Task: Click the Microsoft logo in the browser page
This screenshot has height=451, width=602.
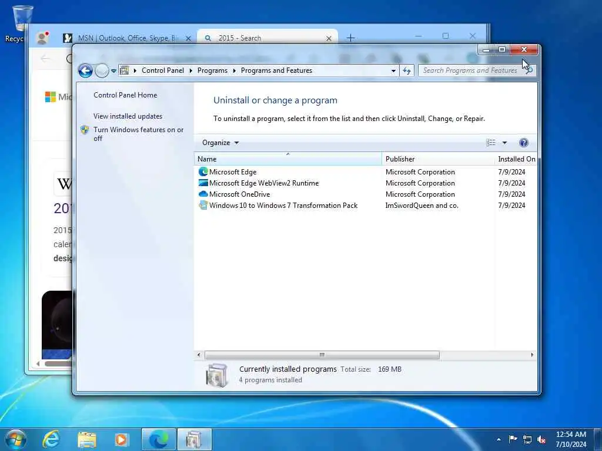Action: [x=51, y=97]
